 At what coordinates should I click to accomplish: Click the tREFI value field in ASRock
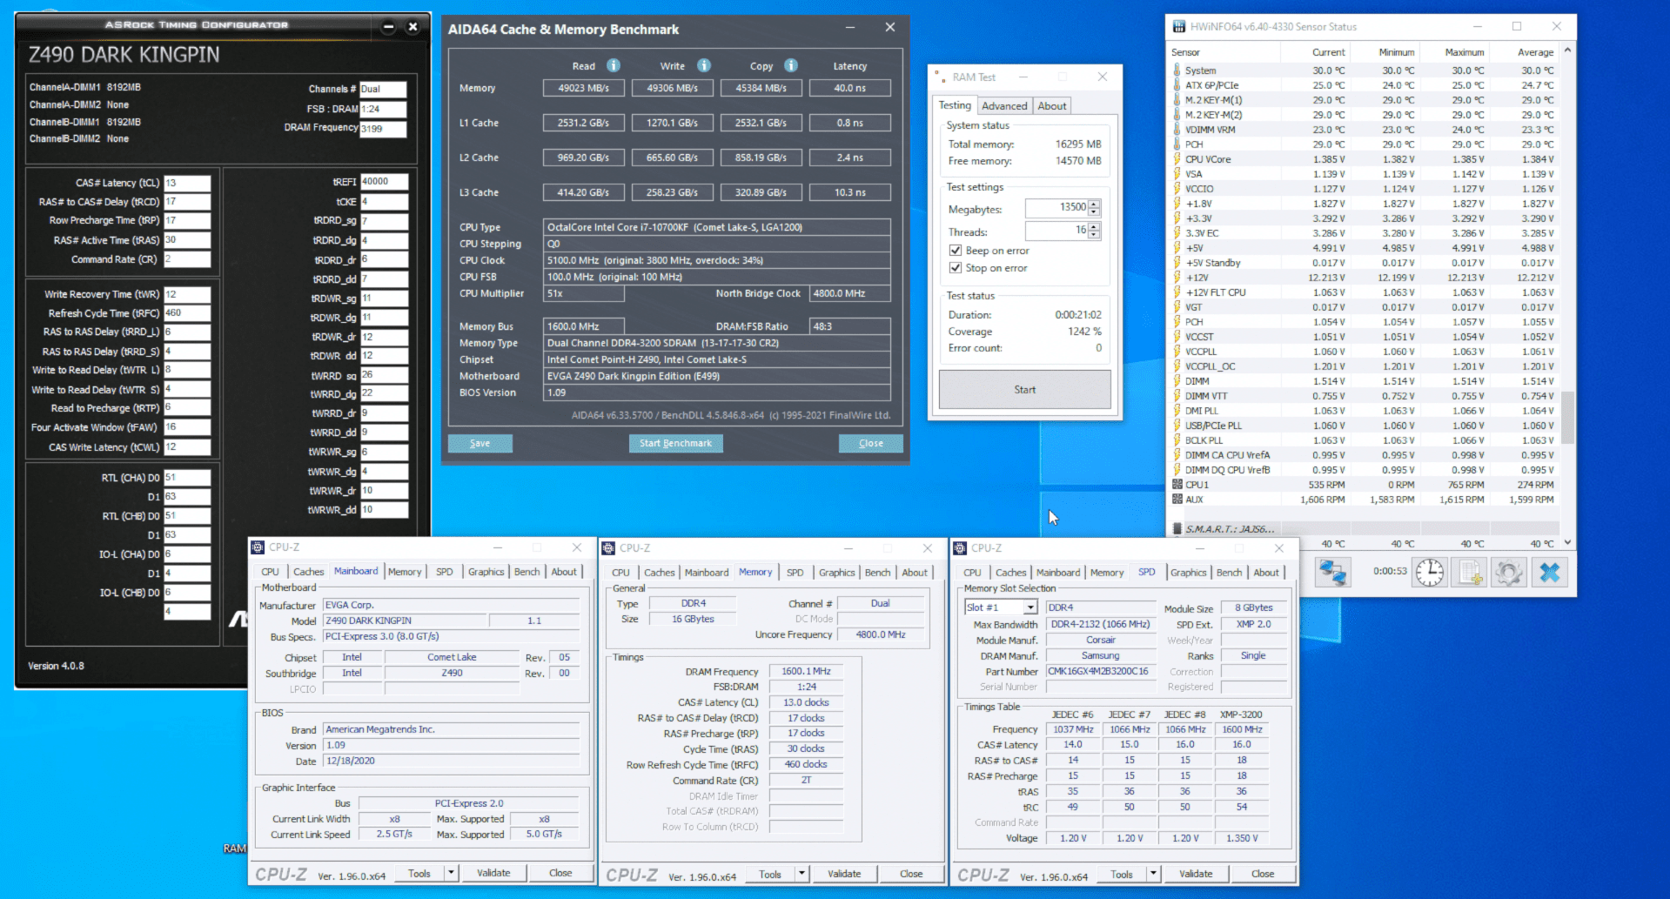384,182
